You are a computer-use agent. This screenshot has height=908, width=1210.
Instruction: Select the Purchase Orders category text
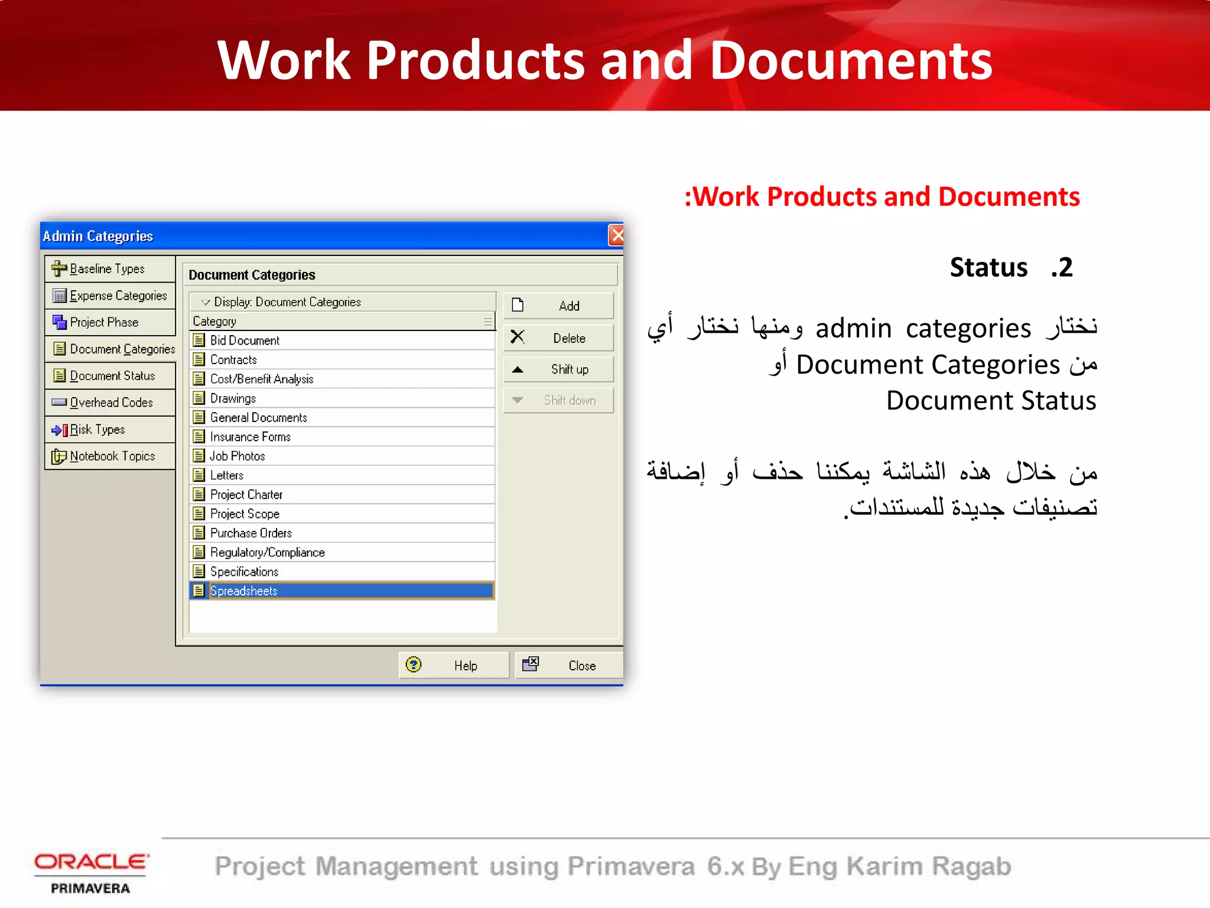pos(251,533)
